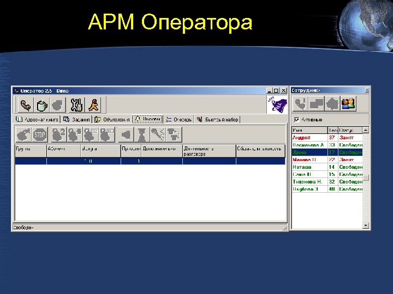
Task: Click the greyed-out icon after the coffee cup
Action: point(58,105)
